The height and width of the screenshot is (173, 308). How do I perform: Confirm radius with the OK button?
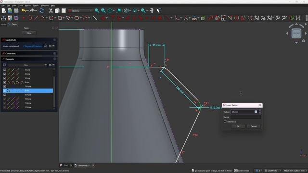point(238,126)
